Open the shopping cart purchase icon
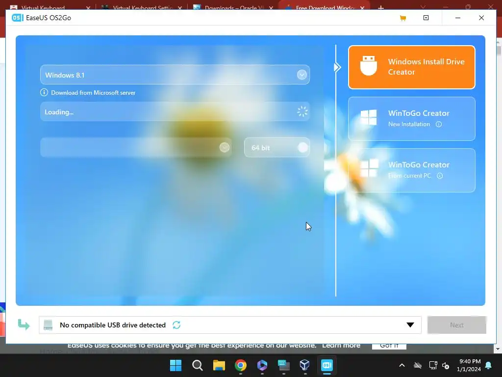Image resolution: width=502 pixels, height=377 pixels. (x=403, y=18)
